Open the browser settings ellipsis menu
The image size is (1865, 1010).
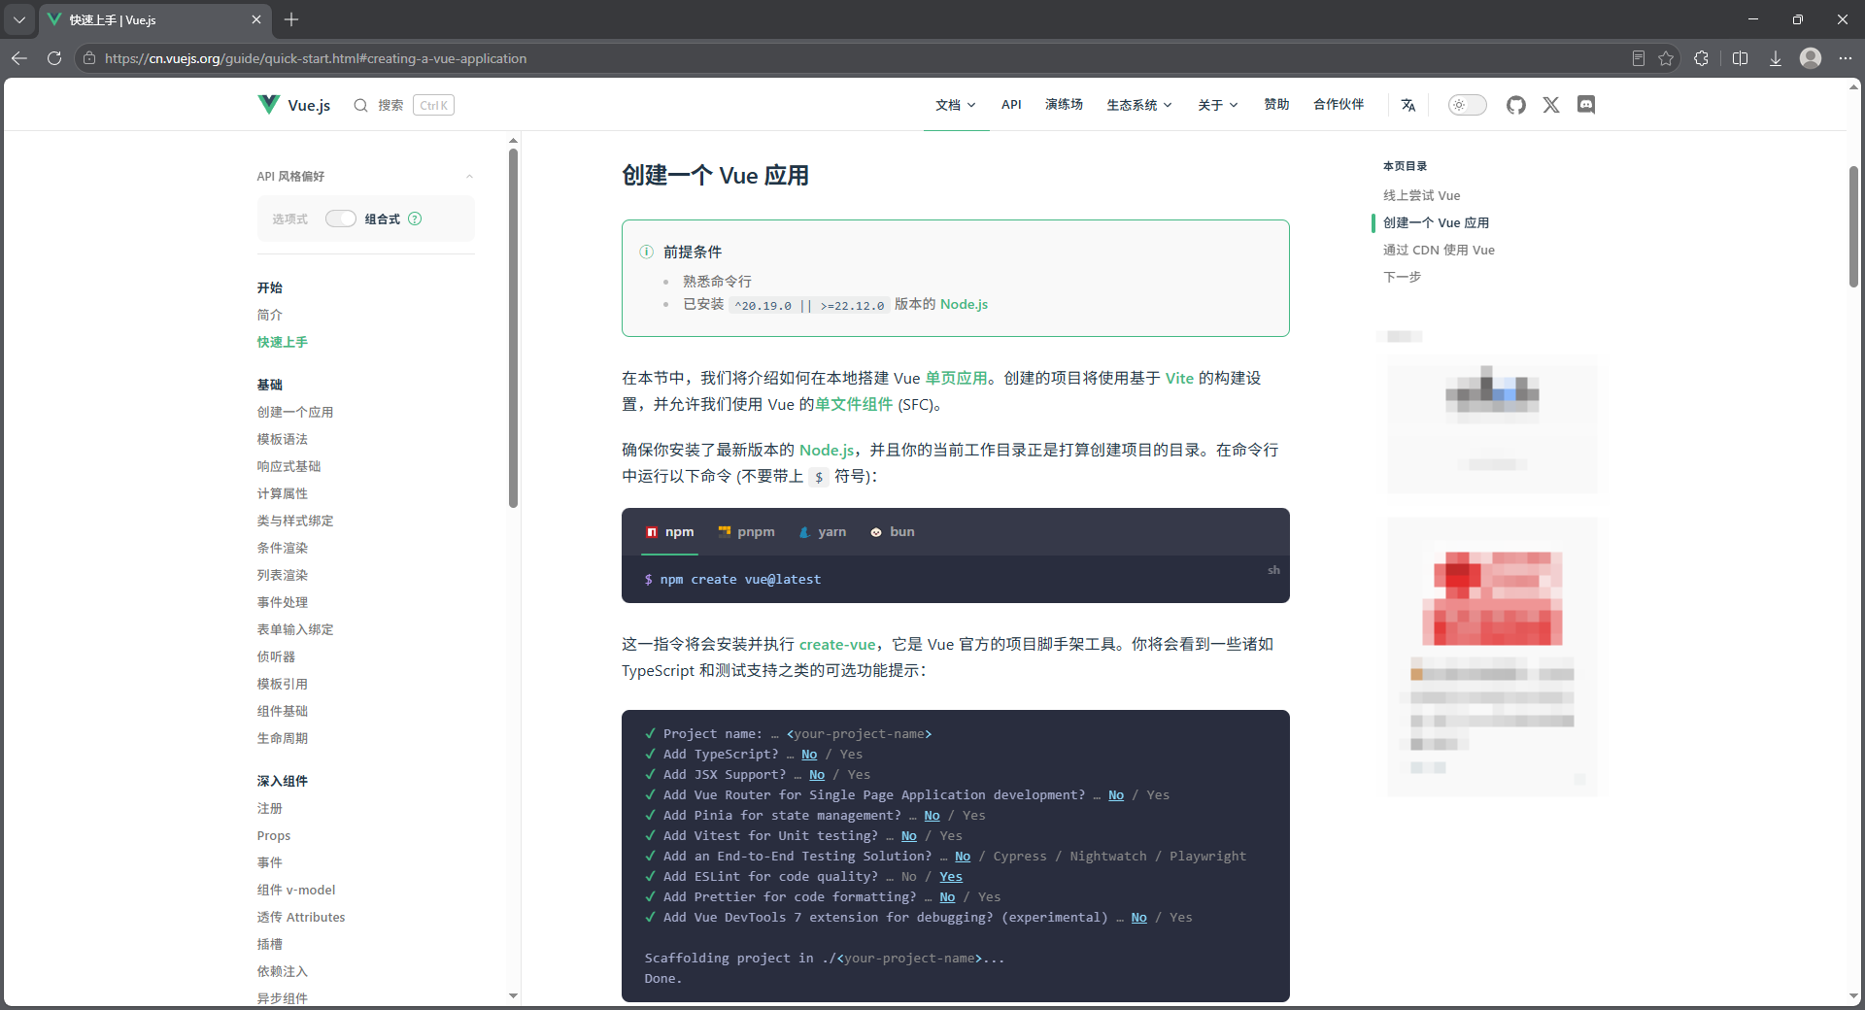coord(1846,58)
